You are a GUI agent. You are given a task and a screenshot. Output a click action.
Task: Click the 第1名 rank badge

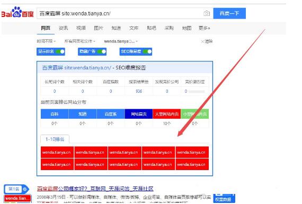pyautogui.click(x=16, y=189)
